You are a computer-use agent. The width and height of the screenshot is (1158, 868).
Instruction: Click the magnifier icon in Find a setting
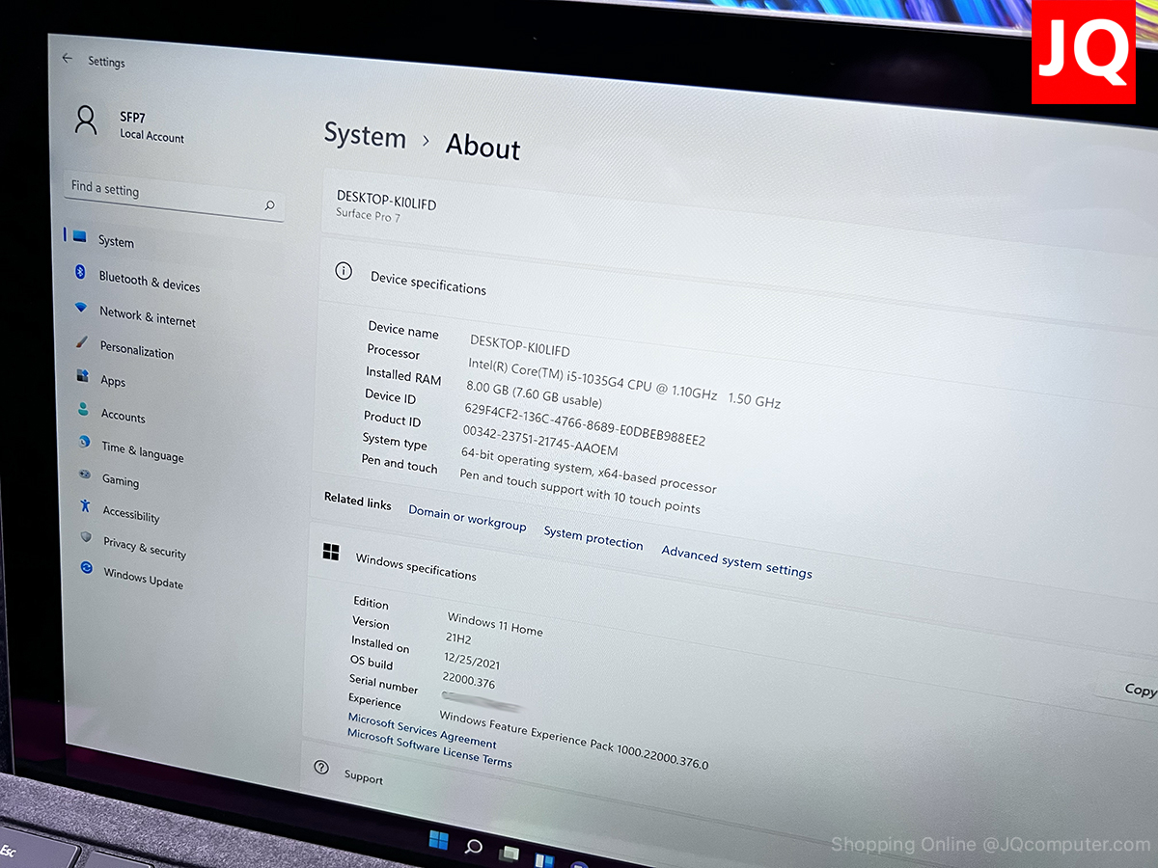point(269,205)
